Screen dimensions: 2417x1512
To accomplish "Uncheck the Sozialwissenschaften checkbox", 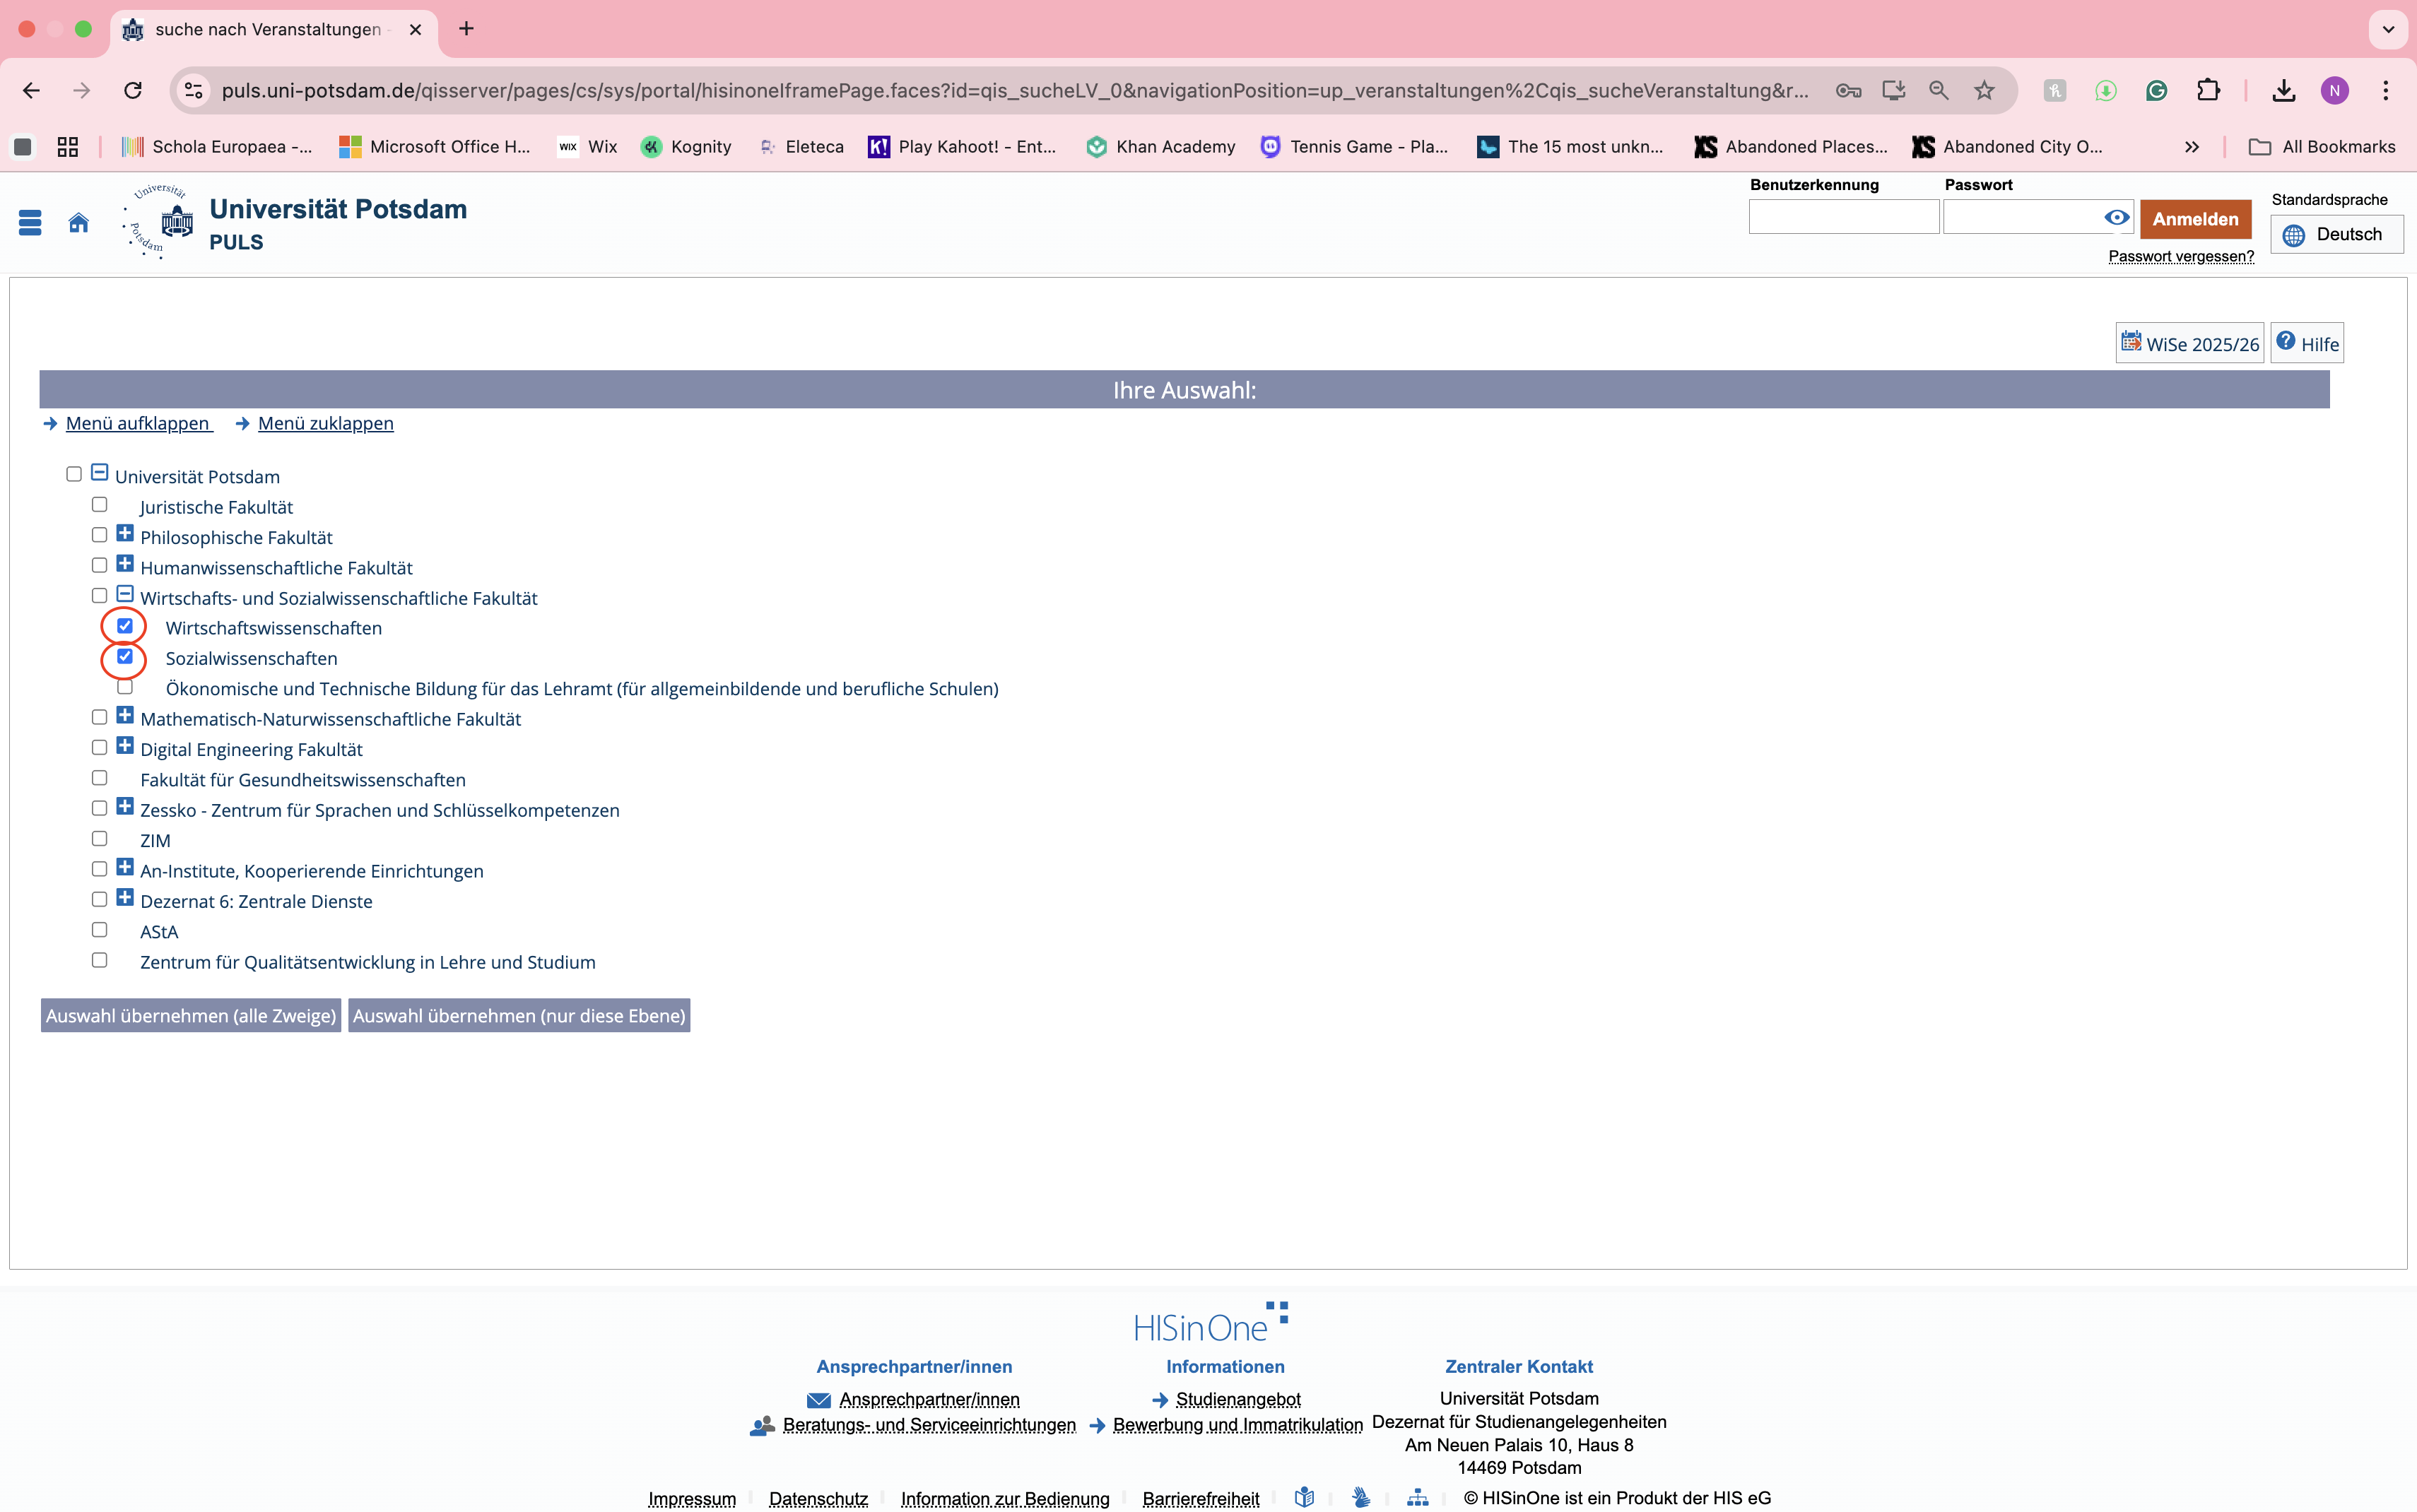I will (125, 656).
